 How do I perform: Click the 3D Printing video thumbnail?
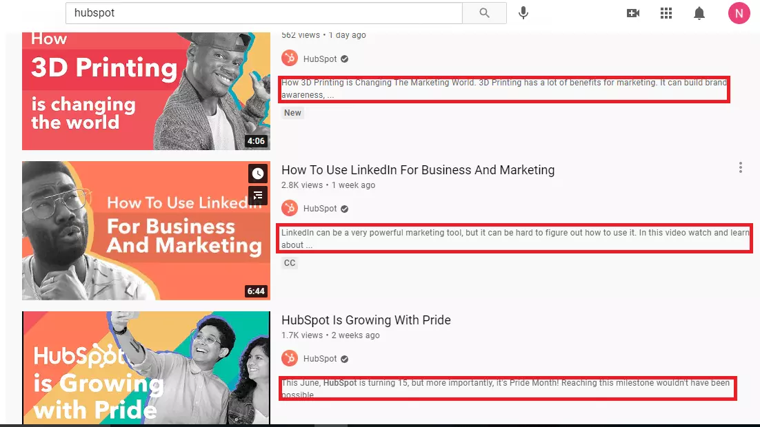pyautogui.click(x=146, y=90)
